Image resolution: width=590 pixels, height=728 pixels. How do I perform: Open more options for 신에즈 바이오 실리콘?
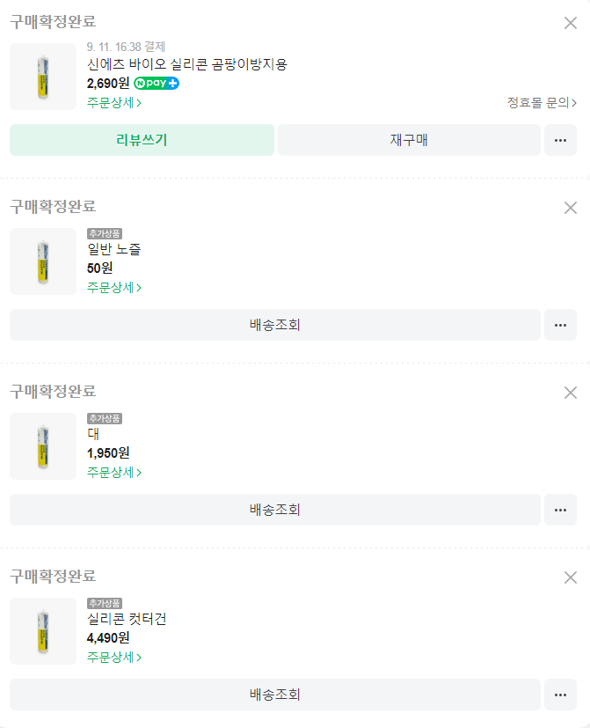(560, 140)
